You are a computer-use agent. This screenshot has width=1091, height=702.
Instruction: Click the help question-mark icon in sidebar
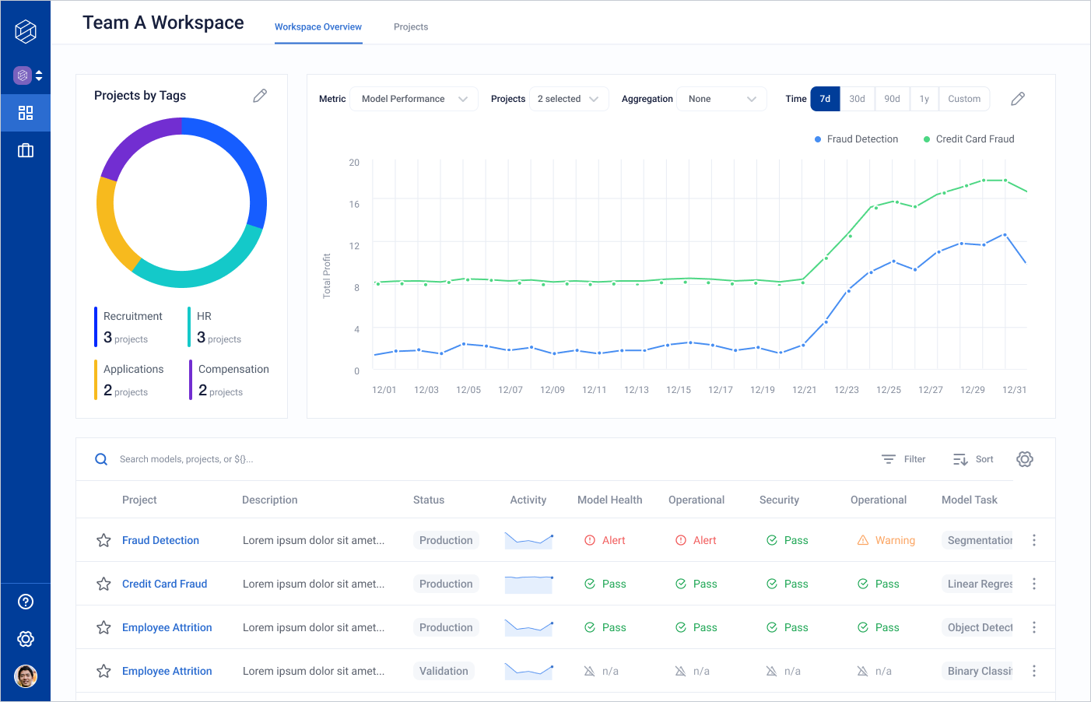26,602
